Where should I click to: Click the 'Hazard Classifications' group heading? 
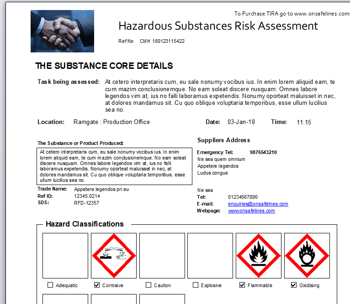coord(85,224)
